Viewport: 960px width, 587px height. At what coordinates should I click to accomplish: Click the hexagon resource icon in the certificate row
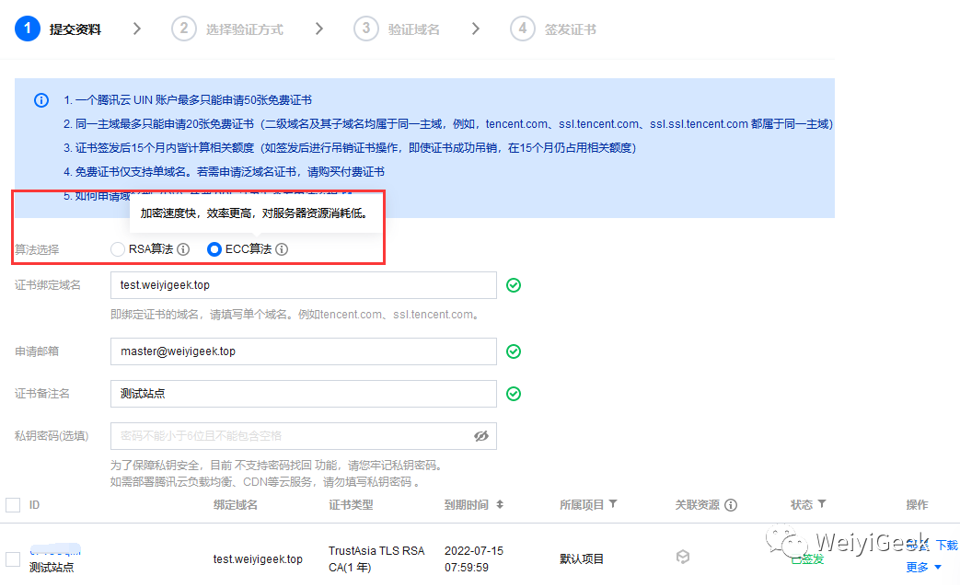pos(683,558)
